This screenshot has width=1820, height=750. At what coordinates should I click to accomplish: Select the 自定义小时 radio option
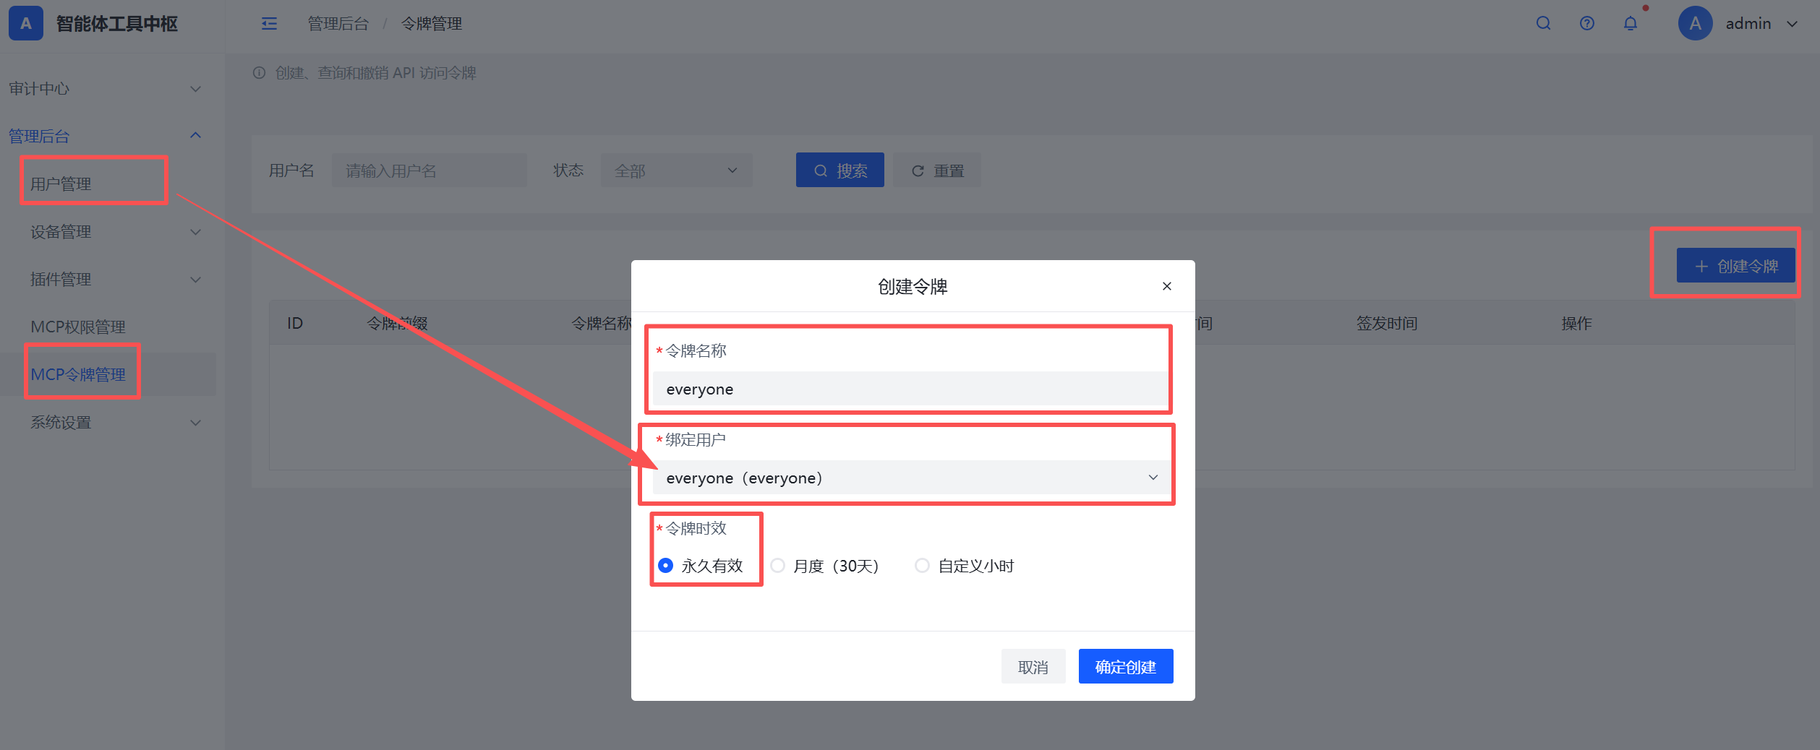point(965,566)
